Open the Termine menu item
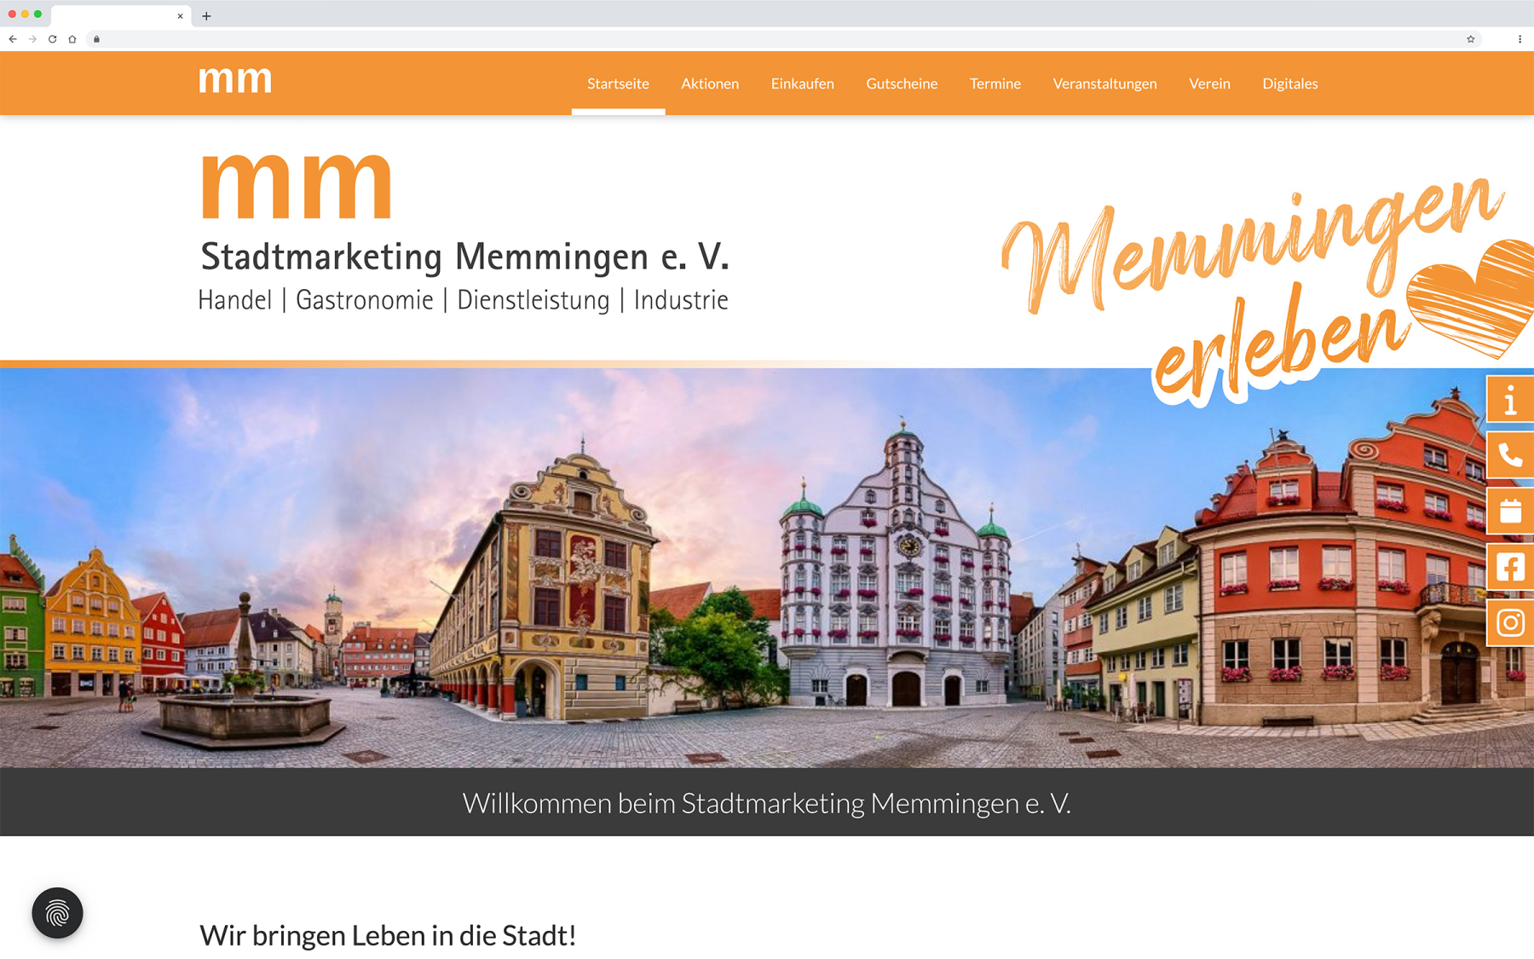Image resolution: width=1534 pixels, height=959 pixels. coord(995,84)
